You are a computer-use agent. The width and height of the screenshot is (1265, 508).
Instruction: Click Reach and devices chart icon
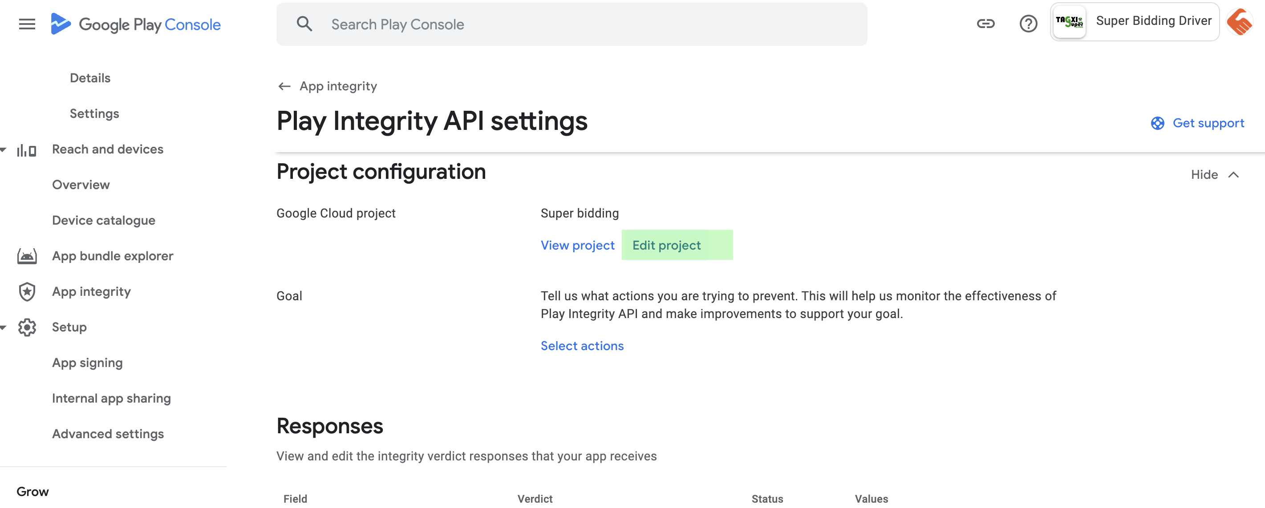(x=27, y=150)
